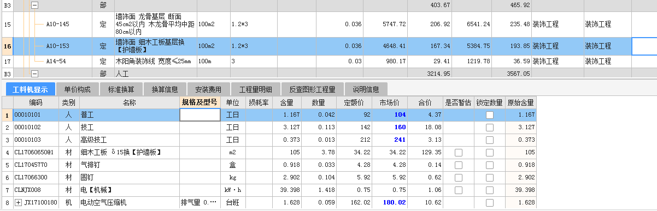Collapse the B3 人工 section

click(x=35, y=73)
